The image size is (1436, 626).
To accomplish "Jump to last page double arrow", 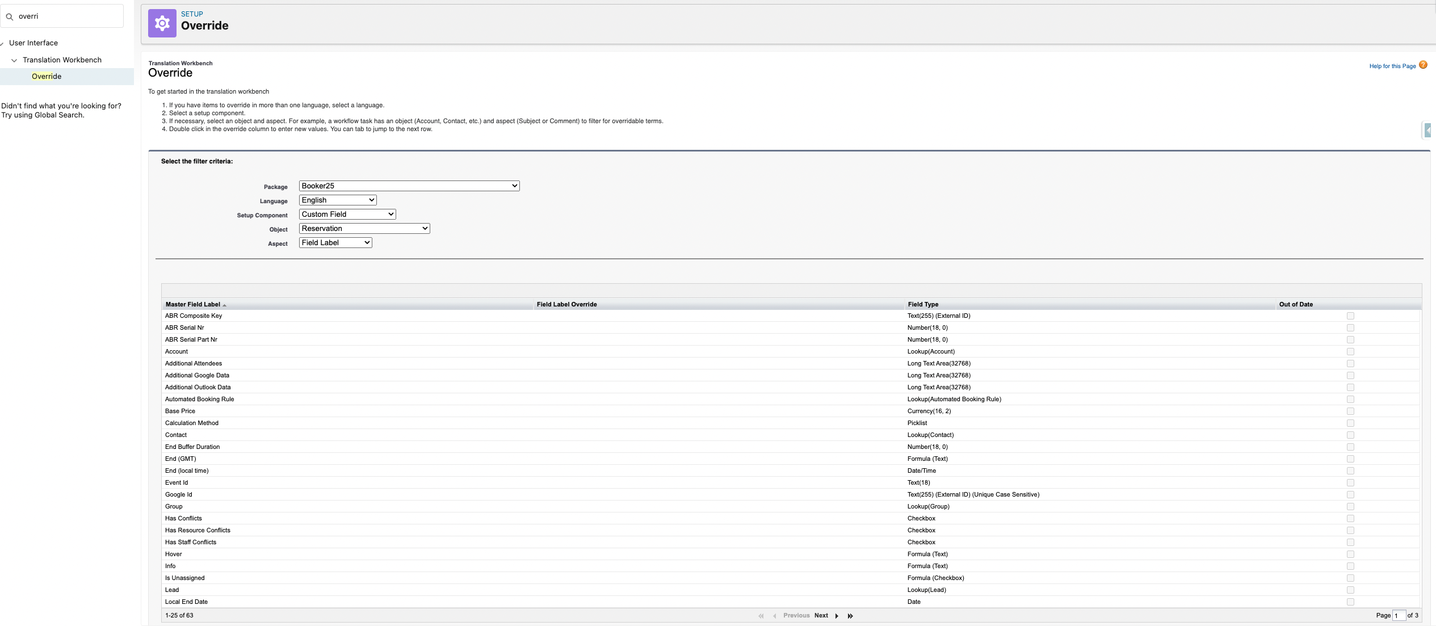I will (x=850, y=616).
